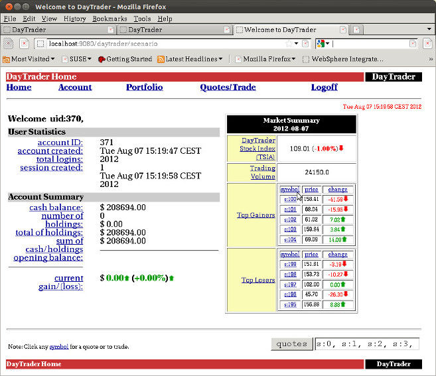The image size is (436, 376).
Task: Go to the Home link
Action: (x=19, y=88)
